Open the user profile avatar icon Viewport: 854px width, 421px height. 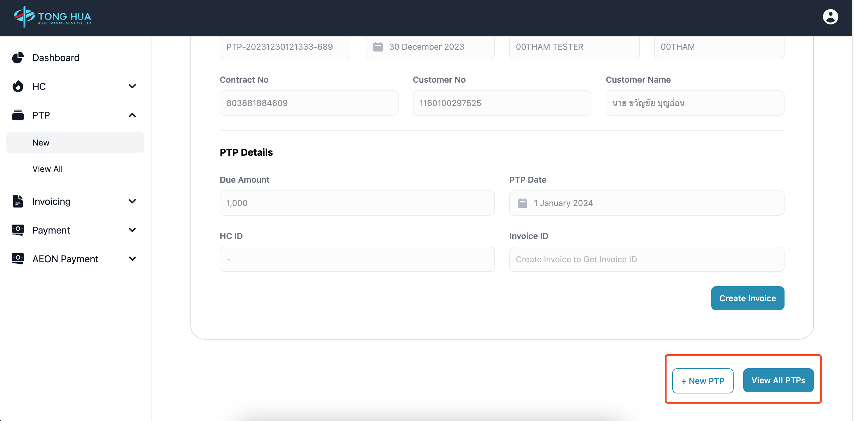[x=830, y=17]
